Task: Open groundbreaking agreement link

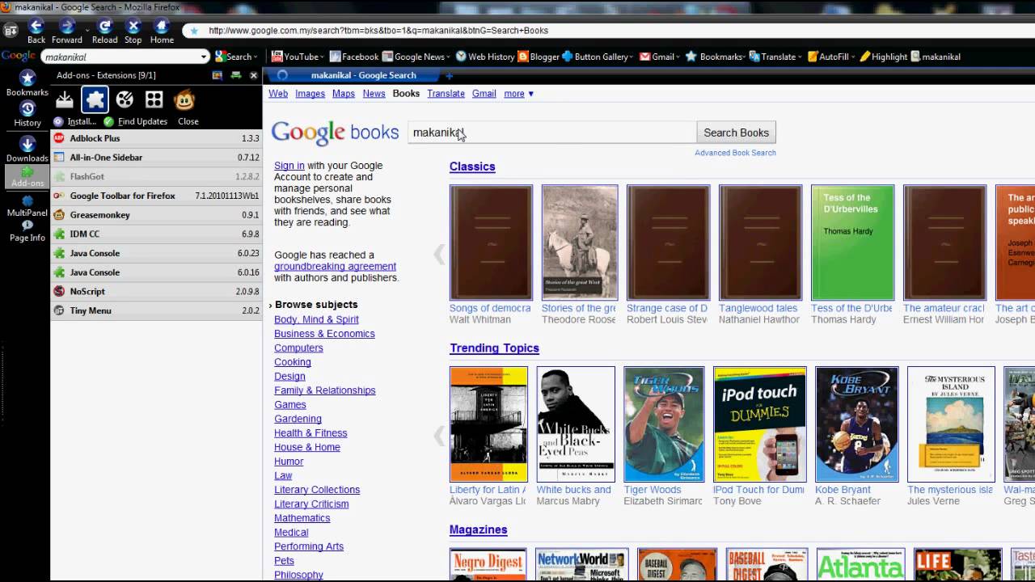Action: [x=335, y=266]
